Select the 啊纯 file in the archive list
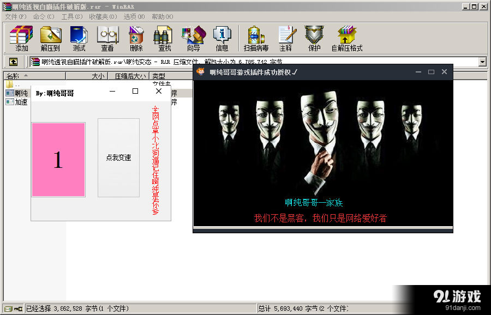The width and height of the screenshot is (491, 315). 17,93
